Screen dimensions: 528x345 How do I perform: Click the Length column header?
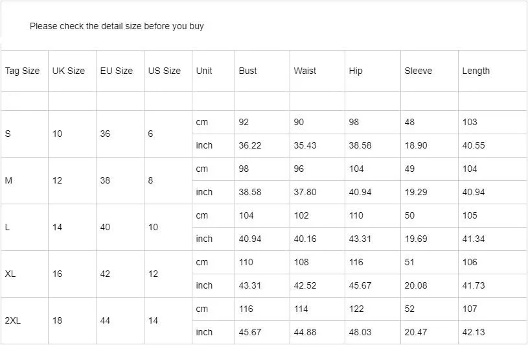476,71
